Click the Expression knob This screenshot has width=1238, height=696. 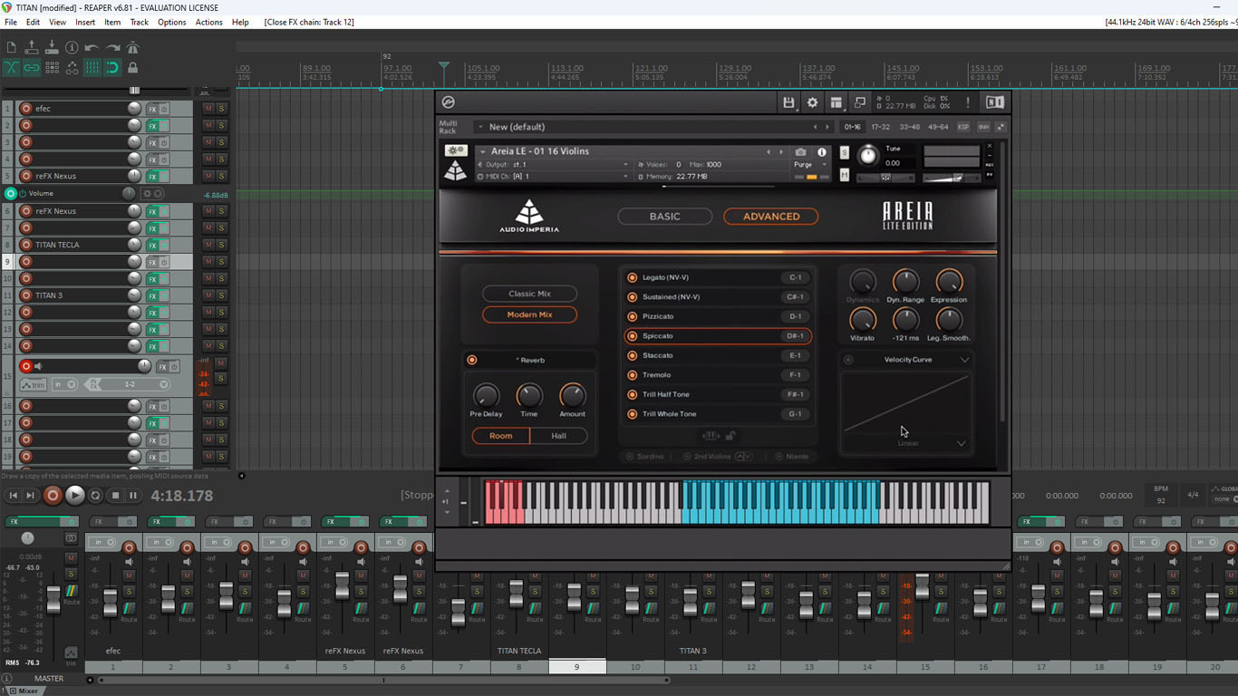(949, 282)
